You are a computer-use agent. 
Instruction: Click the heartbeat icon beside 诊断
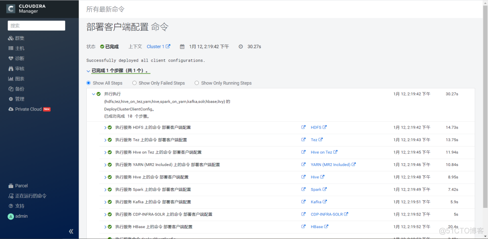[x=10, y=59]
